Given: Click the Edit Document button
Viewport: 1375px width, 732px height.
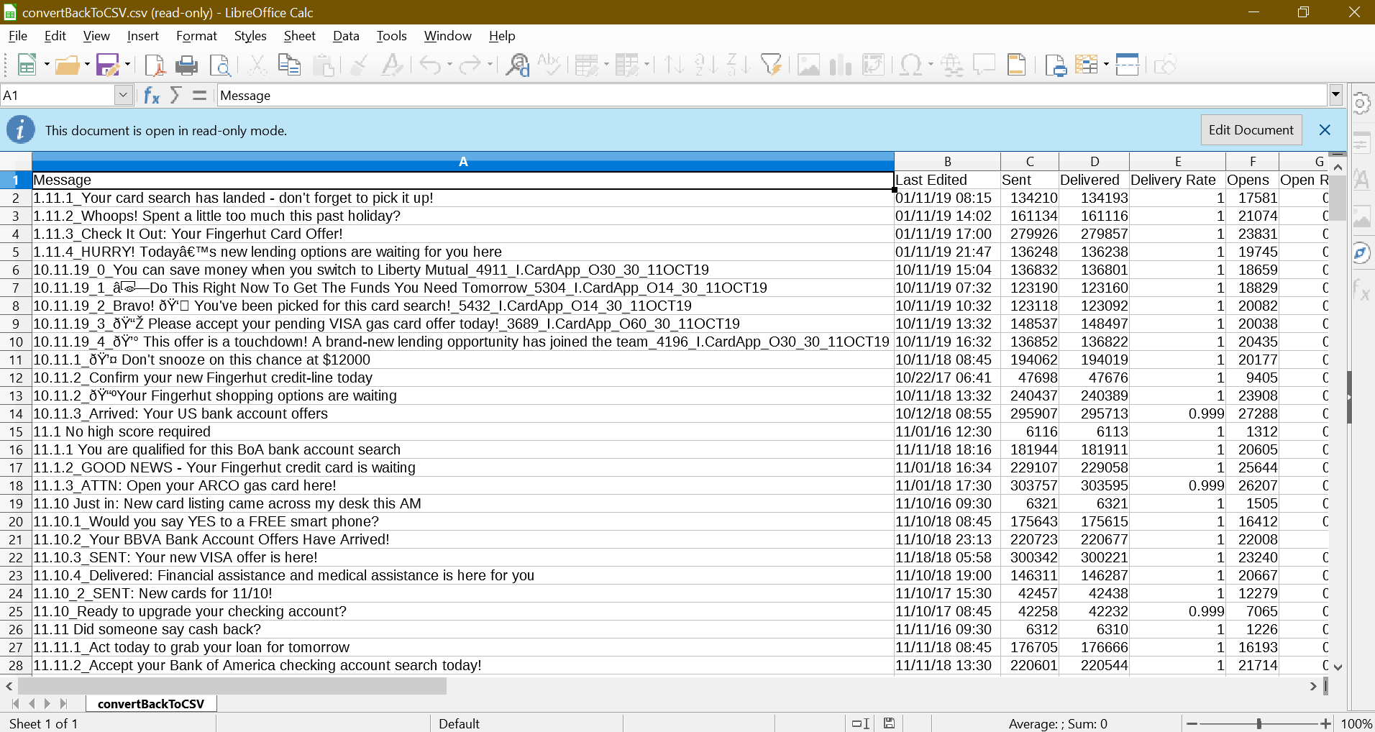Looking at the screenshot, I should (1251, 130).
